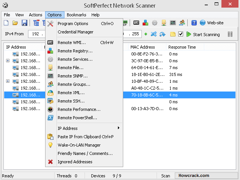Click the blue shuffle arrows icon

[x=154, y=34]
